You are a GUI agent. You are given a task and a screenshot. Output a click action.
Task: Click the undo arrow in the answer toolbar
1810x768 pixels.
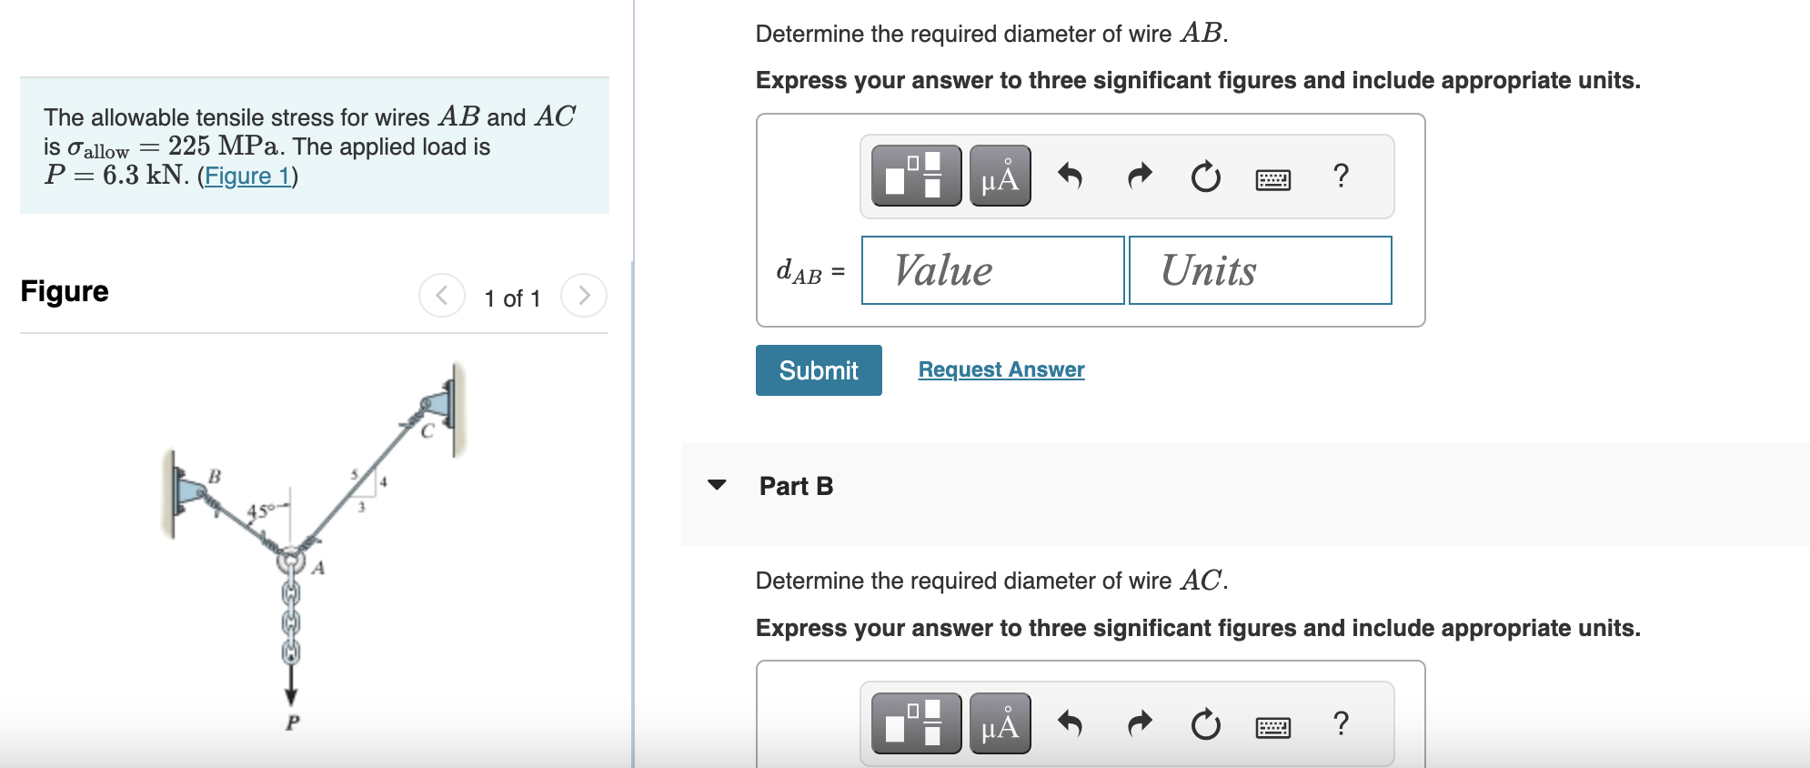(x=1071, y=177)
